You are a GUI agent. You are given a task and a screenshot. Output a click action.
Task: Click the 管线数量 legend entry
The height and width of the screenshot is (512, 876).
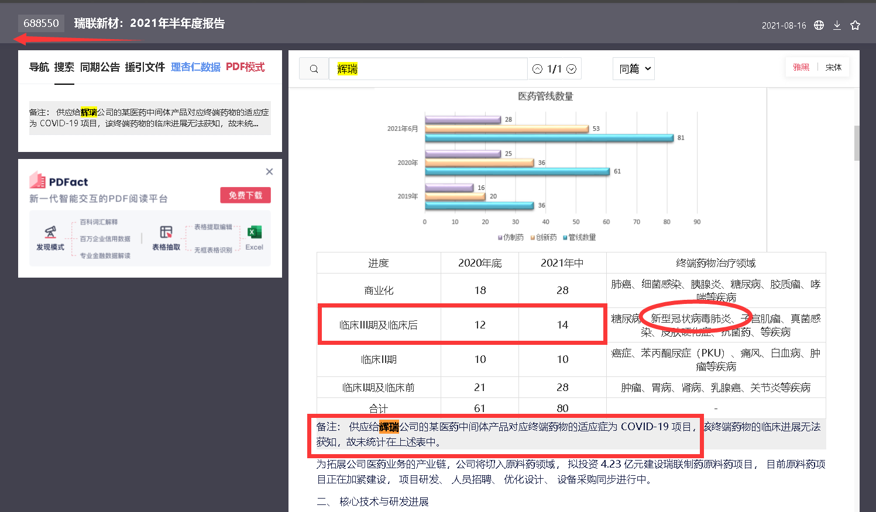point(579,237)
